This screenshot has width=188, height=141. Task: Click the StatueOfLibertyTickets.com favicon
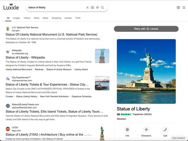tap(8, 106)
